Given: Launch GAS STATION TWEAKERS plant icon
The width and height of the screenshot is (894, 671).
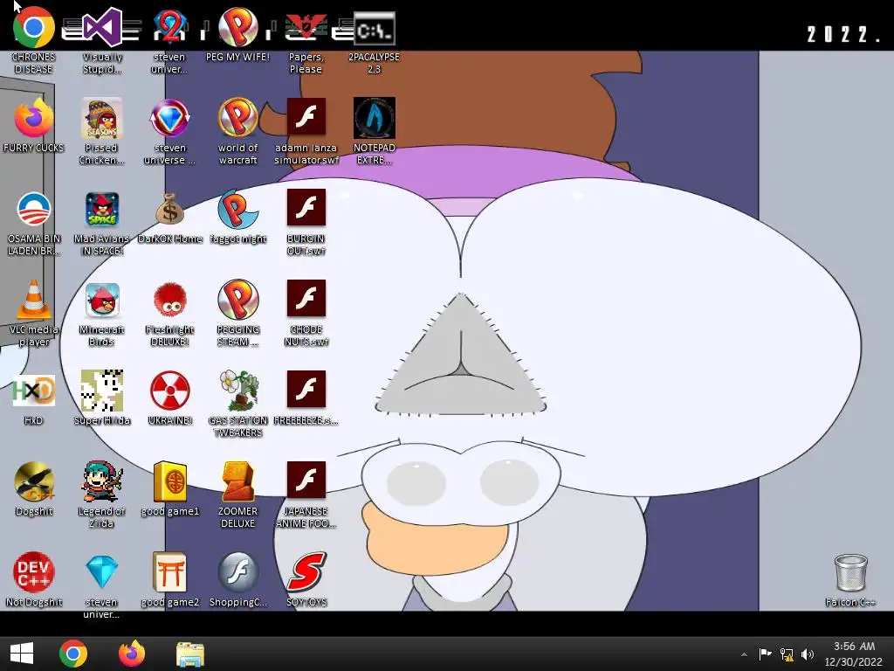Looking at the screenshot, I should pos(237,391).
